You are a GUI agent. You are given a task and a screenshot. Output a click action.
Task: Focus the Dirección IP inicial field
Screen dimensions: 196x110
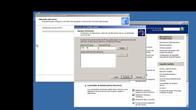tap(89, 48)
